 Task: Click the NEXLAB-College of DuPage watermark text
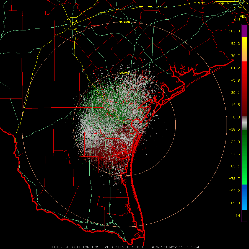223,3
